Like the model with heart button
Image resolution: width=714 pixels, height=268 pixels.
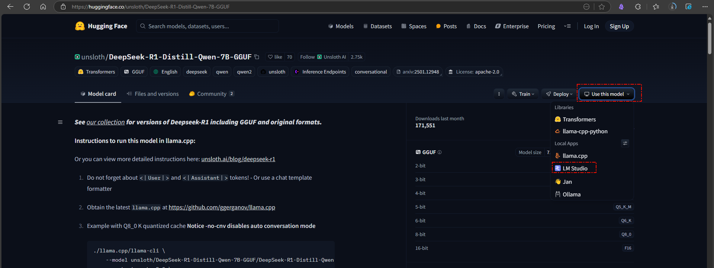[x=275, y=57]
